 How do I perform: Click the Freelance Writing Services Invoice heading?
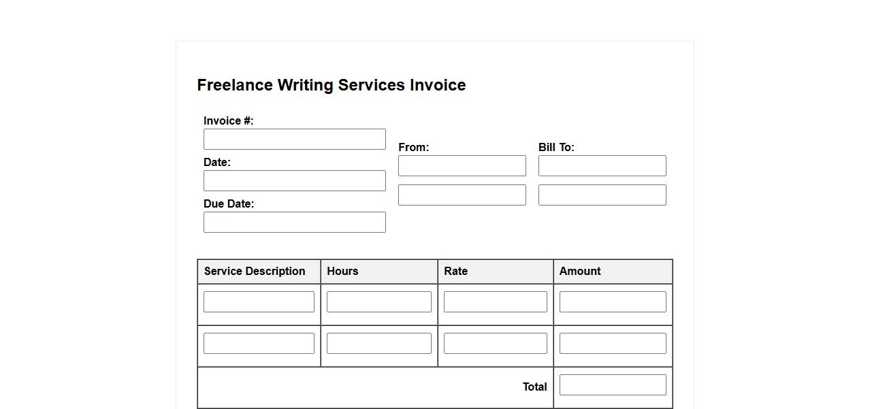[x=332, y=86]
